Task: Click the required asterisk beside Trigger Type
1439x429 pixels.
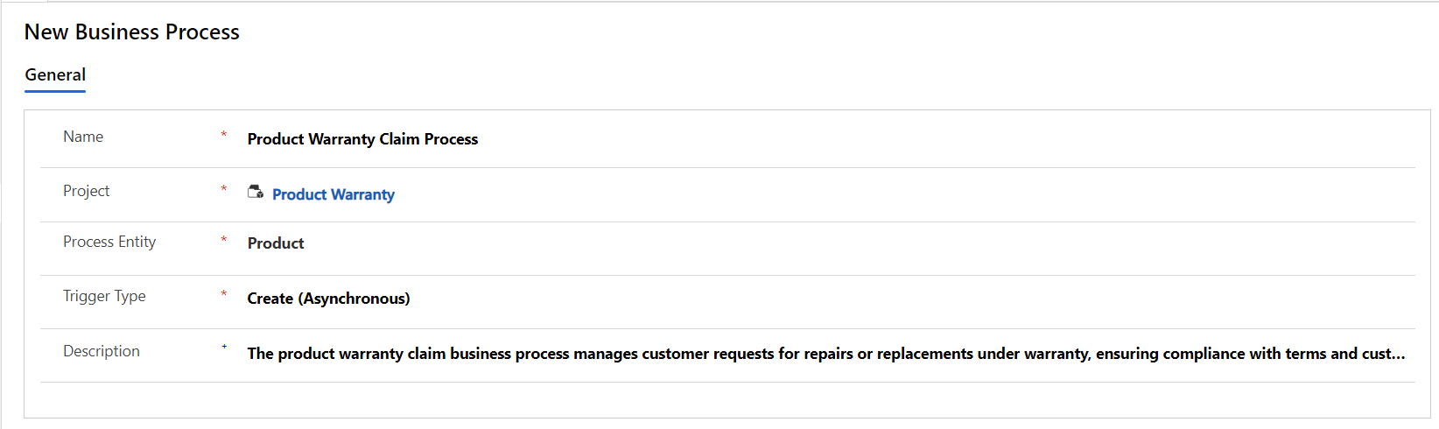Action: click(224, 294)
